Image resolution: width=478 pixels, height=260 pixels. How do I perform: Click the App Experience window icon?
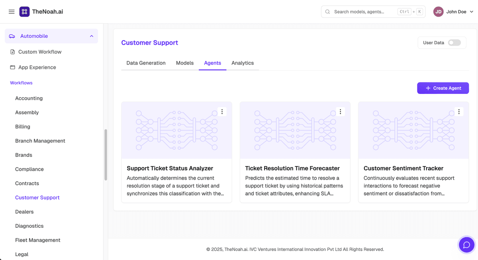coord(13,67)
